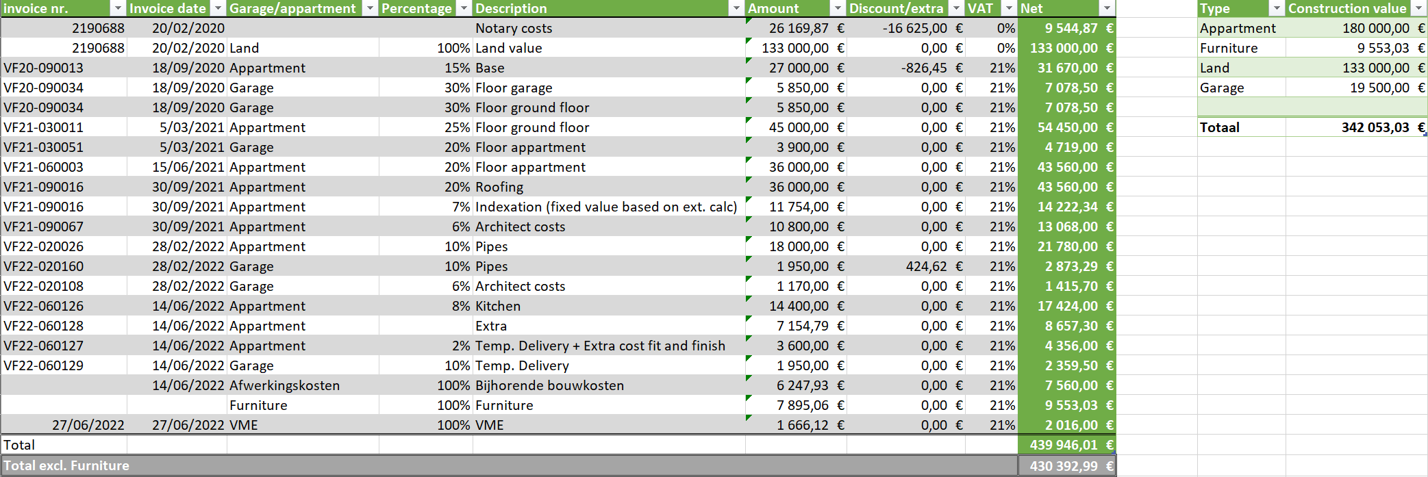Select the "Notary costs" description cell
1428x477 pixels.
tap(609, 28)
